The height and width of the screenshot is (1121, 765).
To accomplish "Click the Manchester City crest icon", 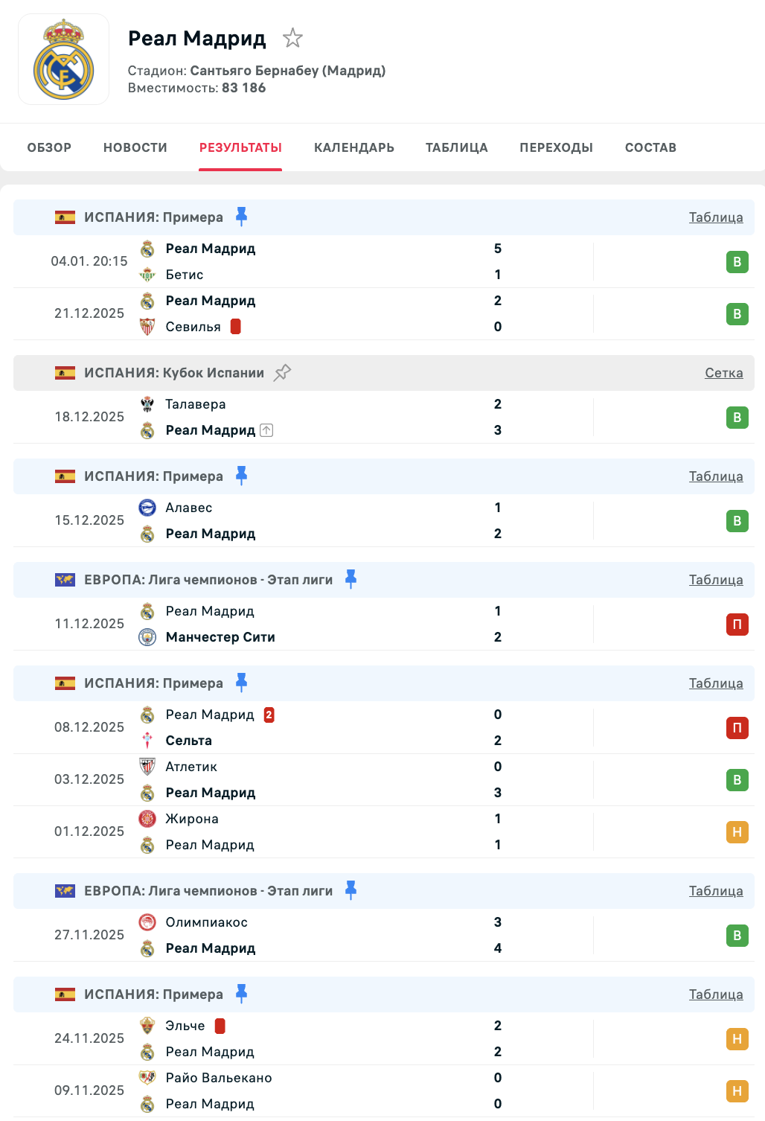I will (147, 637).
